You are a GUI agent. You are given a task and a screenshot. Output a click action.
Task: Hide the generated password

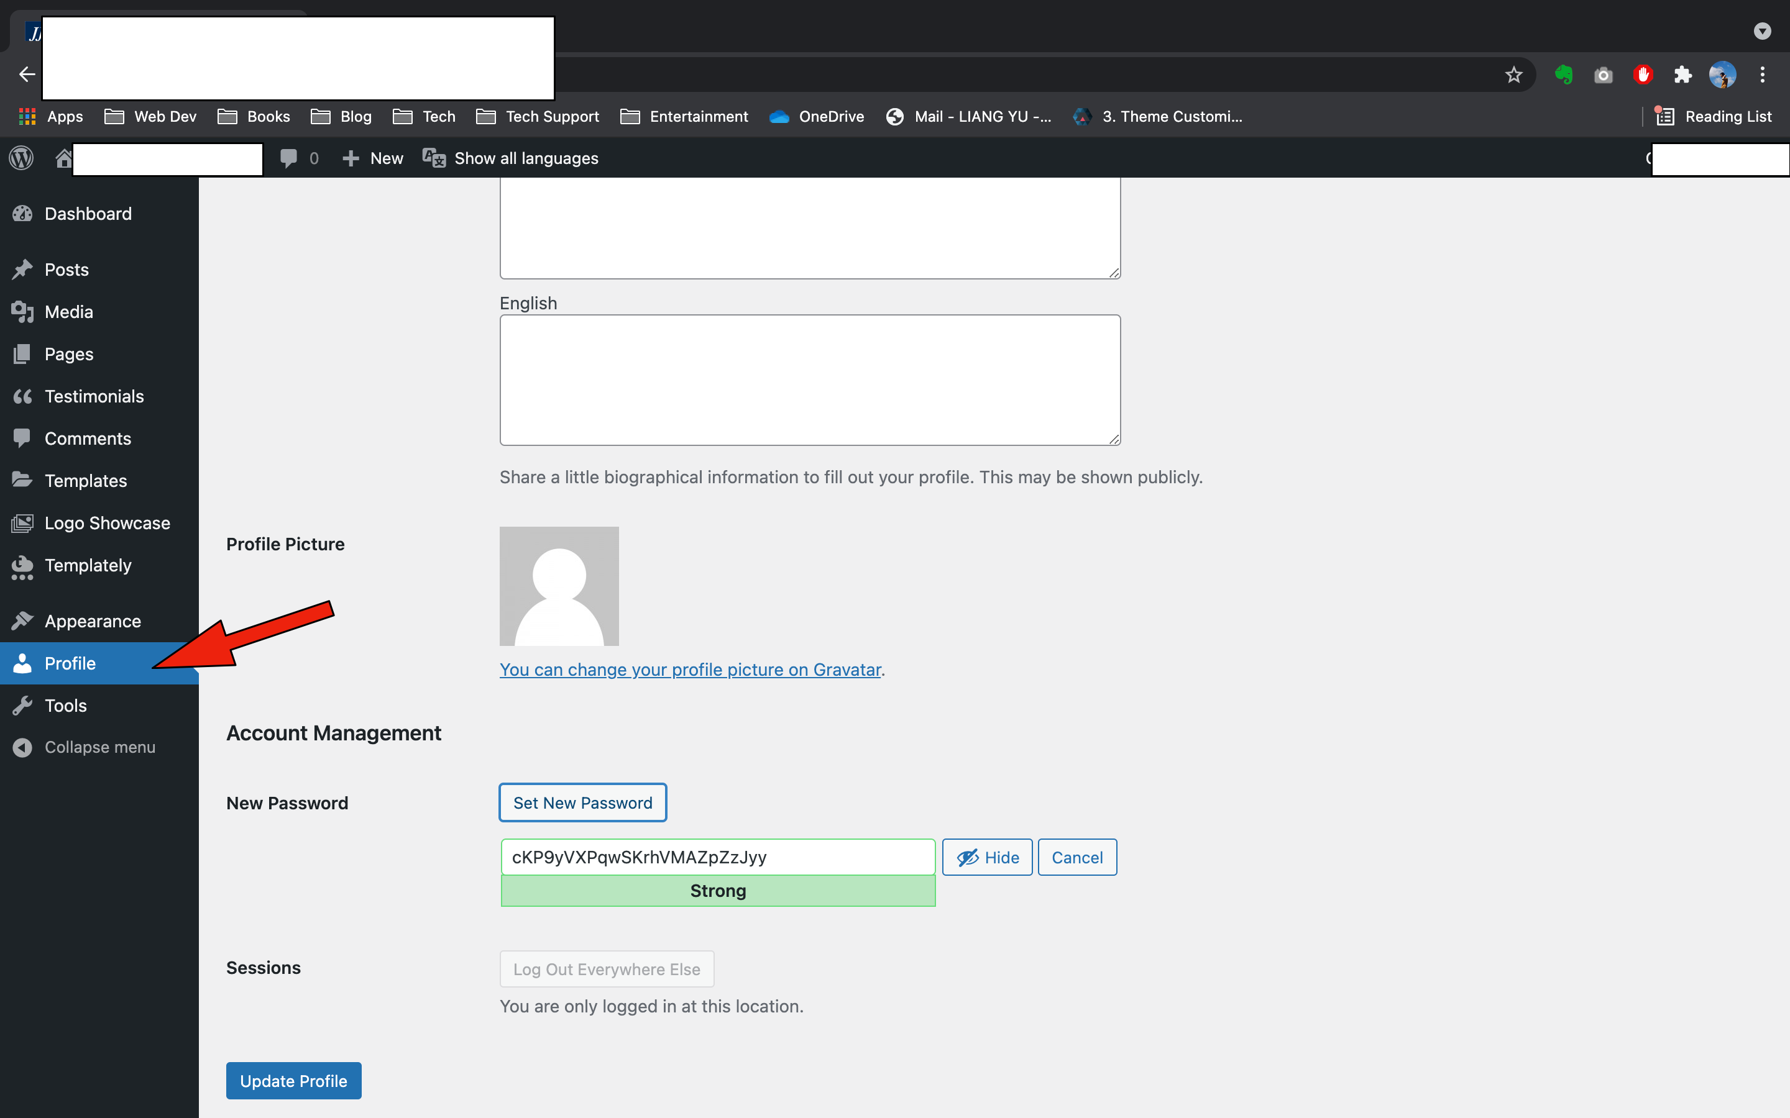(x=987, y=857)
